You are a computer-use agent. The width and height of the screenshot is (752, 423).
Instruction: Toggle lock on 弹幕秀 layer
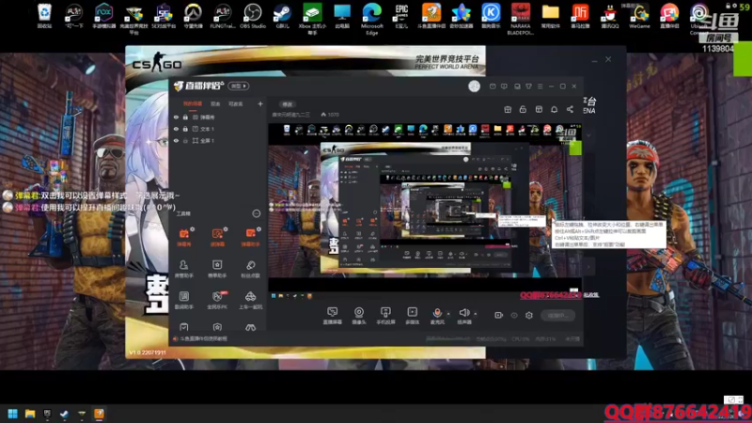tap(185, 117)
